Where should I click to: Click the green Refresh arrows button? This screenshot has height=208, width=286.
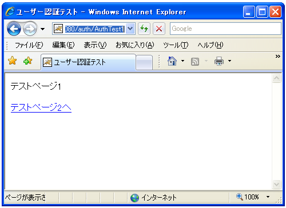pyautogui.click(x=144, y=29)
